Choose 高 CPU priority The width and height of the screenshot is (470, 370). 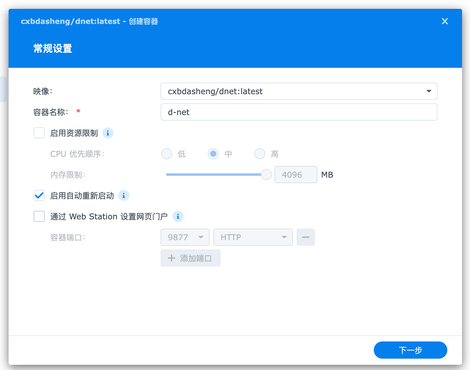pyautogui.click(x=260, y=154)
